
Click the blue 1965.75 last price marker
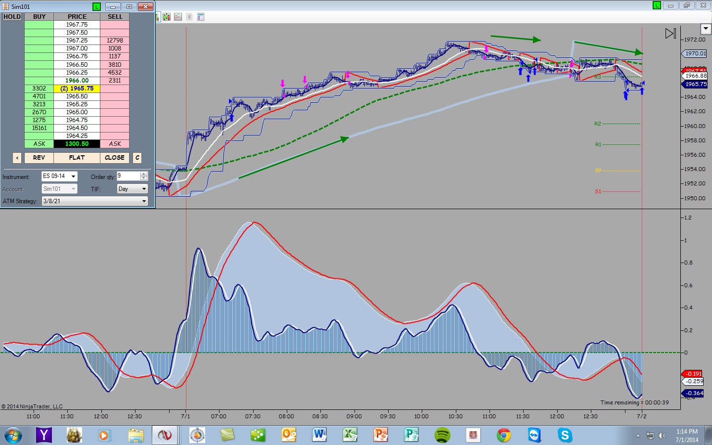click(x=695, y=84)
